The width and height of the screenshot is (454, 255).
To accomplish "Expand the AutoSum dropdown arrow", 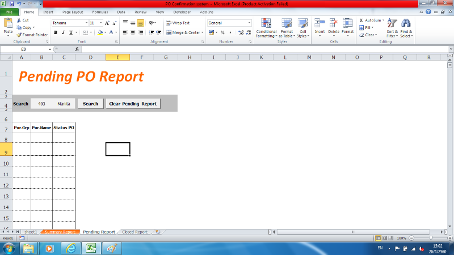I will click(x=384, y=20).
